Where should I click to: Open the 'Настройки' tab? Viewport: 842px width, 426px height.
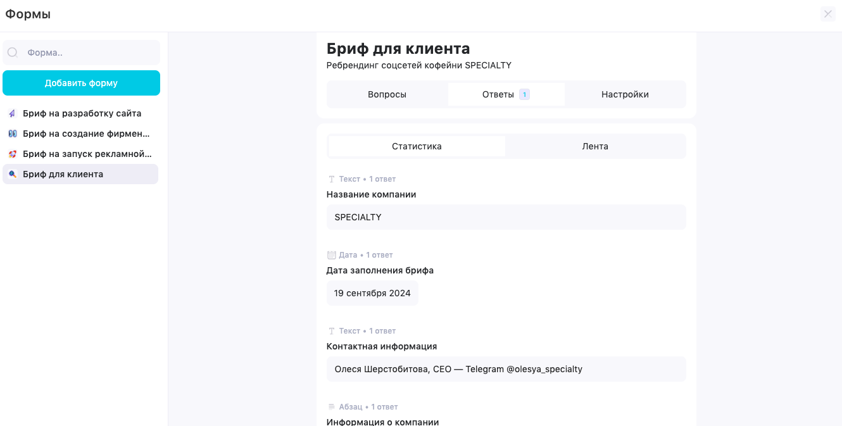click(624, 93)
